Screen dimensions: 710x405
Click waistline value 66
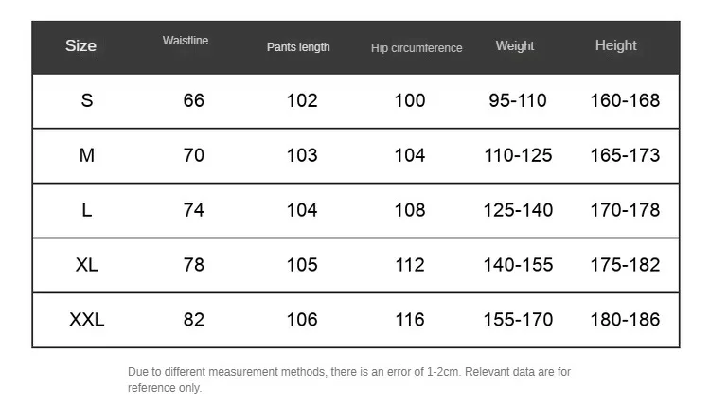tap(194, 100)
